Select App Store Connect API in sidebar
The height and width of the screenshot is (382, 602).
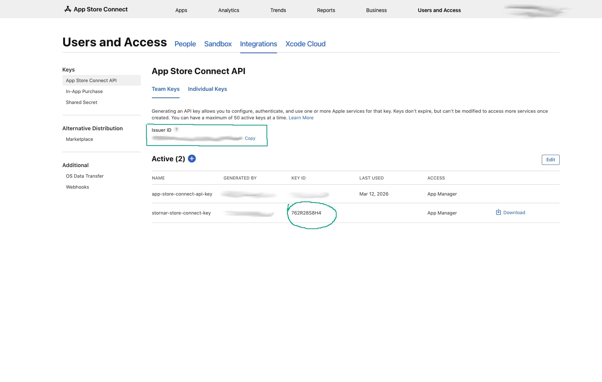(101, 80)
